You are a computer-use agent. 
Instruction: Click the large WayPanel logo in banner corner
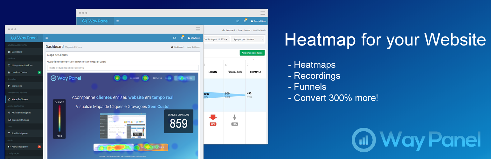click(x=416, y=139)
